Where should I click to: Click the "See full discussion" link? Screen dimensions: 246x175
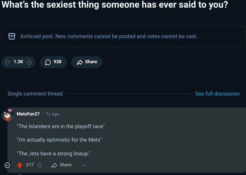tap(217, 94)
